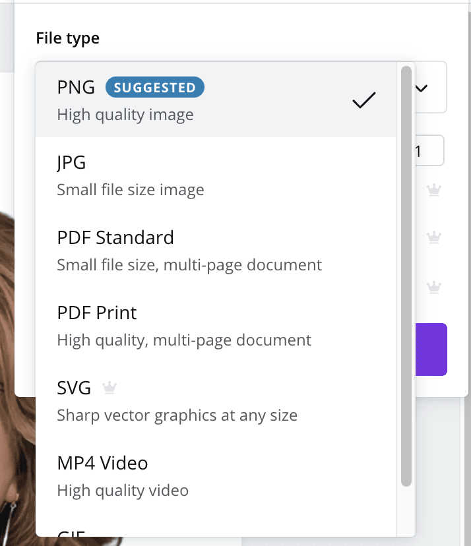Click the size input field showing 1
Viewport: 471px width, 546px height.
(429, 150)
